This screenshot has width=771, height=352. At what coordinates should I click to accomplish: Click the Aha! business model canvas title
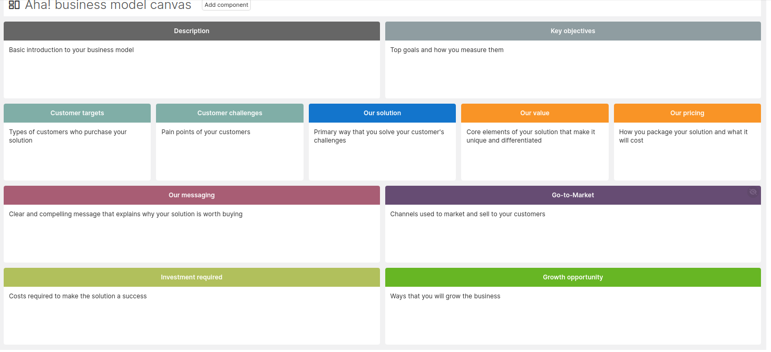pyautogui.click(x=108, y=5)
